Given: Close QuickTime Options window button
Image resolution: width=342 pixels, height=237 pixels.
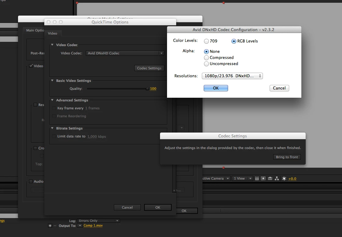Looking at the screenshot, I should point(49,22).
